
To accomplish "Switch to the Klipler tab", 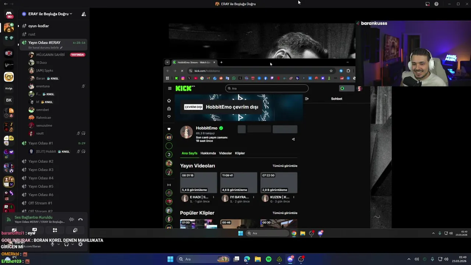I will click(x=240, y=153).
